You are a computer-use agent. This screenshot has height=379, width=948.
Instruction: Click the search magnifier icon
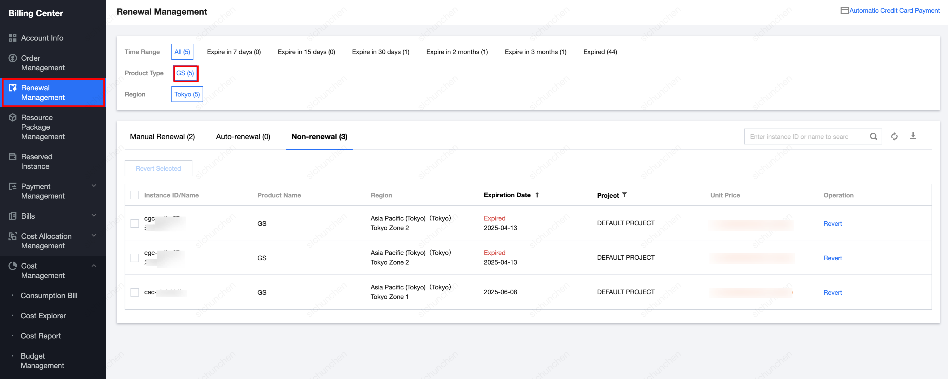point(873,136)
